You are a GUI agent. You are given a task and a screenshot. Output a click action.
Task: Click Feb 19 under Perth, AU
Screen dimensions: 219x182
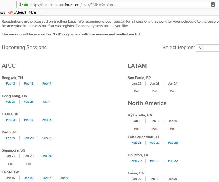click(x=11, y=138)
